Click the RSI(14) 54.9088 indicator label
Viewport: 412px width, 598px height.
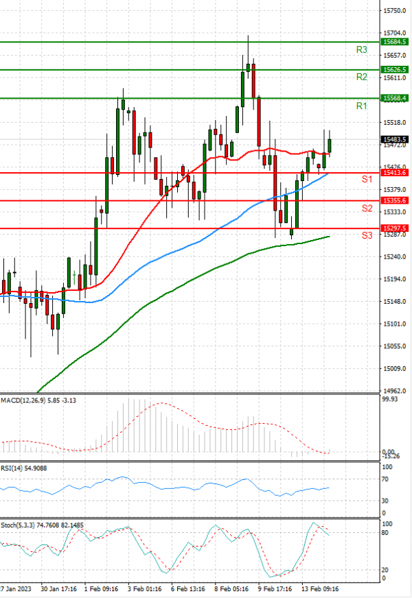click(23, 468)
